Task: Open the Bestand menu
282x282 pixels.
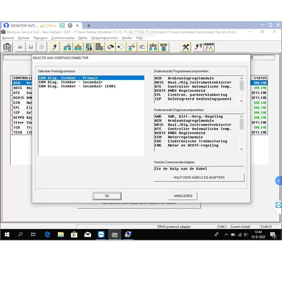Action: pos(8,38)
